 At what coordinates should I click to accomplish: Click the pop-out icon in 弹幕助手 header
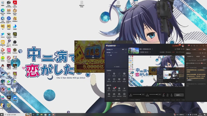205,53
